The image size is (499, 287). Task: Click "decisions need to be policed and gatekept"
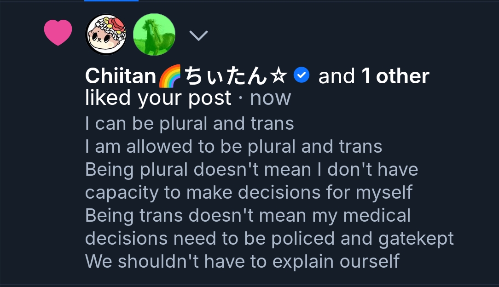click(269, 238)
